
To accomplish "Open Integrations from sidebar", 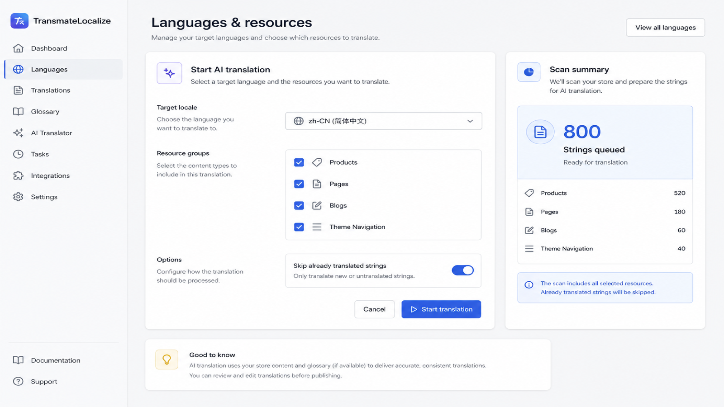I will pos(63,175).
